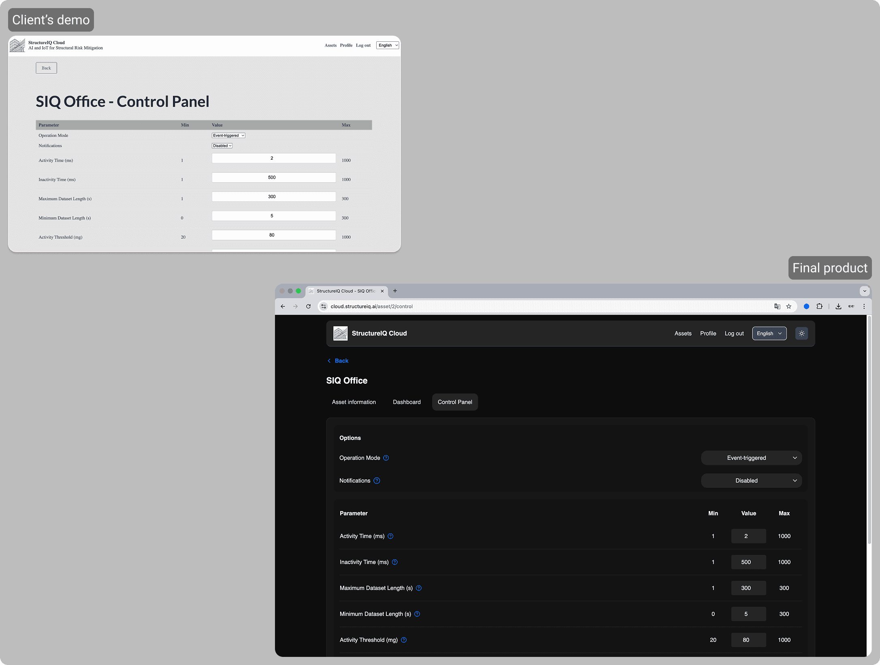
Task: Open the English language selector in dark header
Action: (769, 334)
